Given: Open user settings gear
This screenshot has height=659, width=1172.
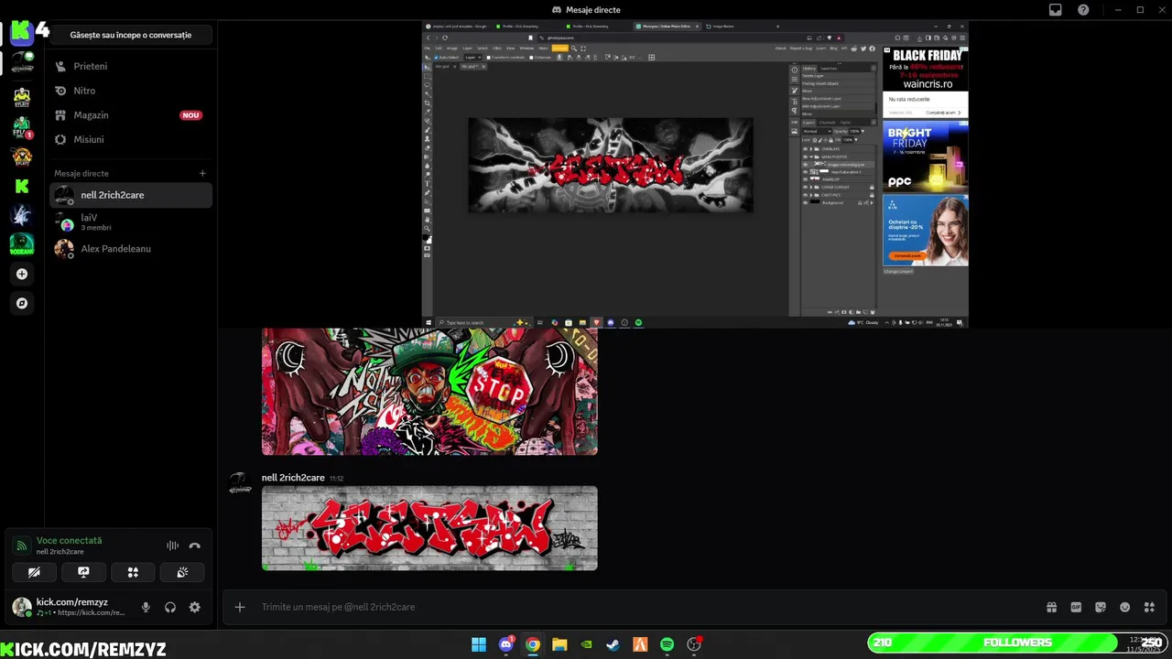Looking at the screenshot, I should (x=194, y=607).
